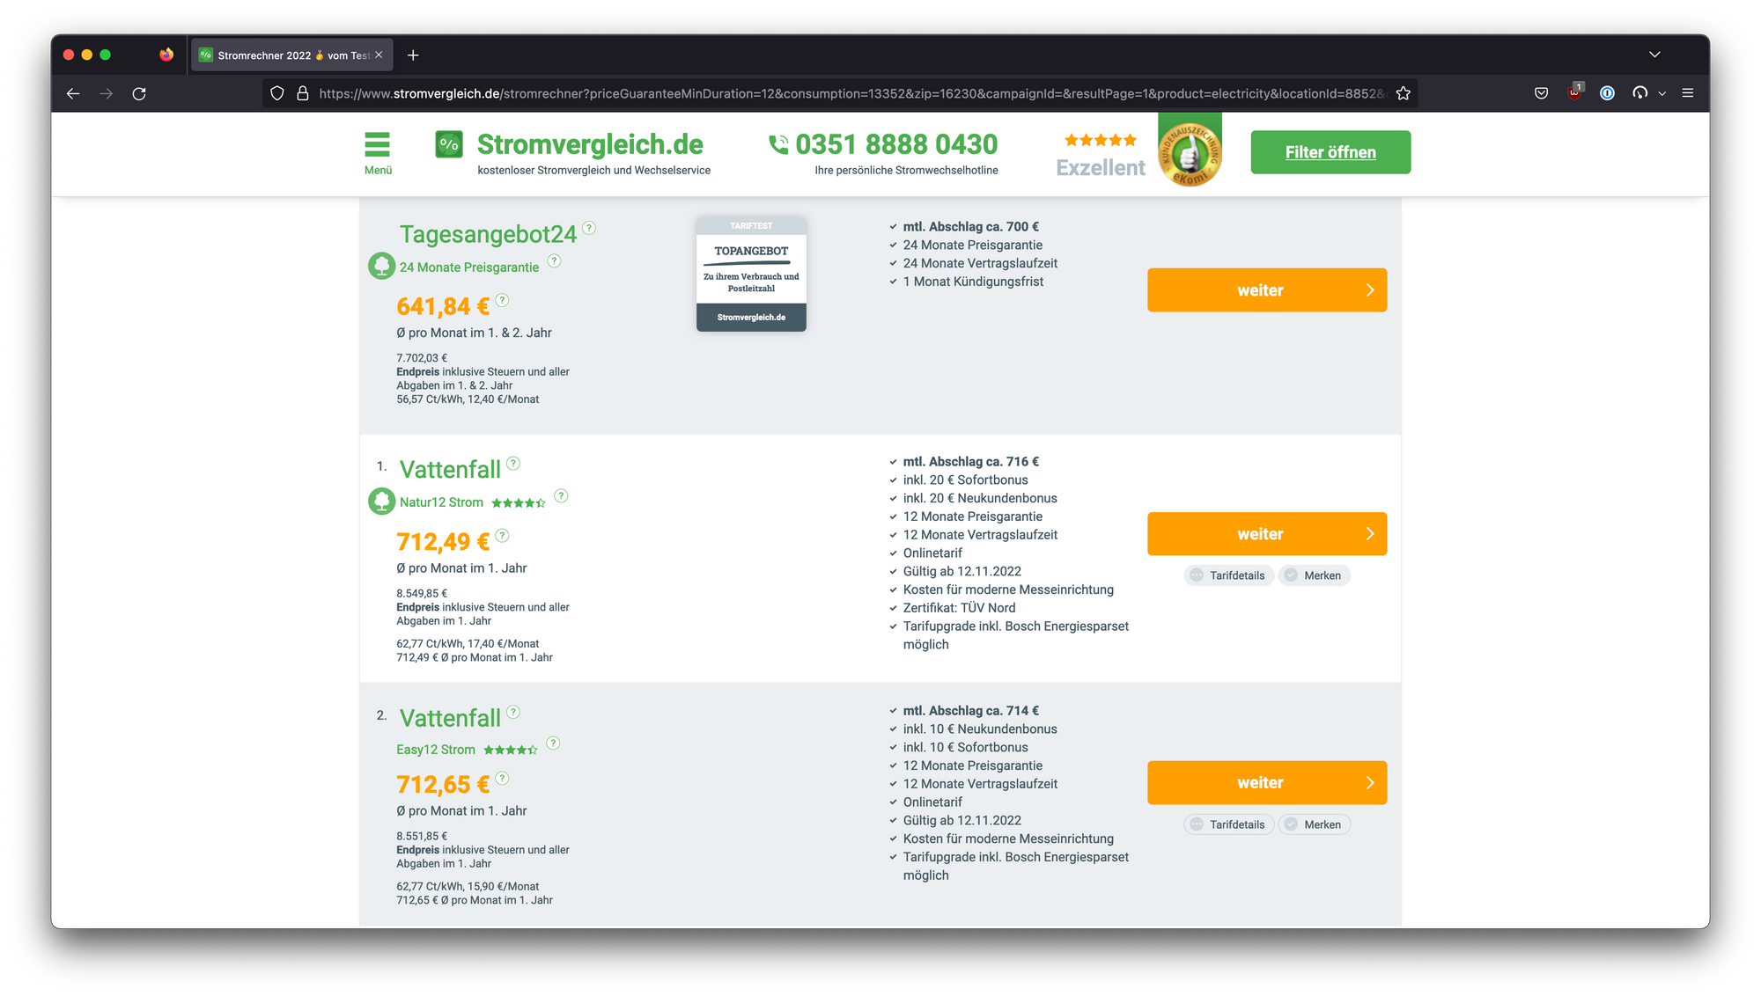
Task: Click the Easy12 Strom tariff name
Action: click(436, 750)
